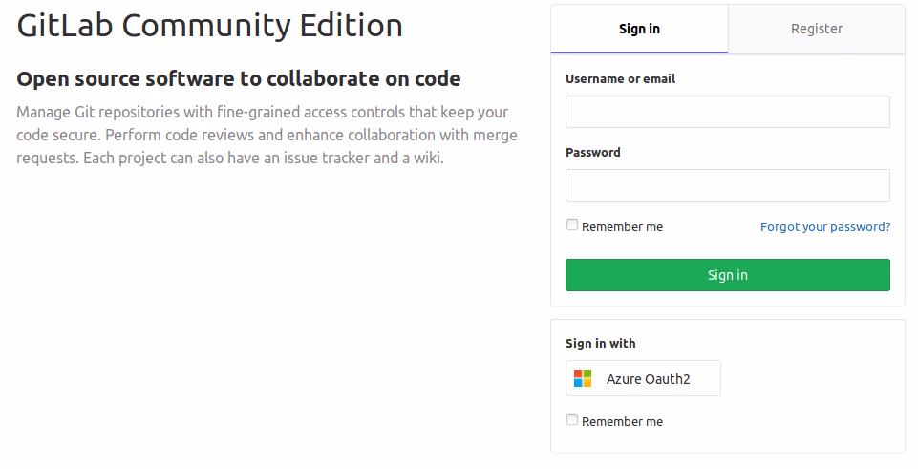Click the Microsoft logo icon
This screenshot has height=469, width=918.
pos(583,378)
